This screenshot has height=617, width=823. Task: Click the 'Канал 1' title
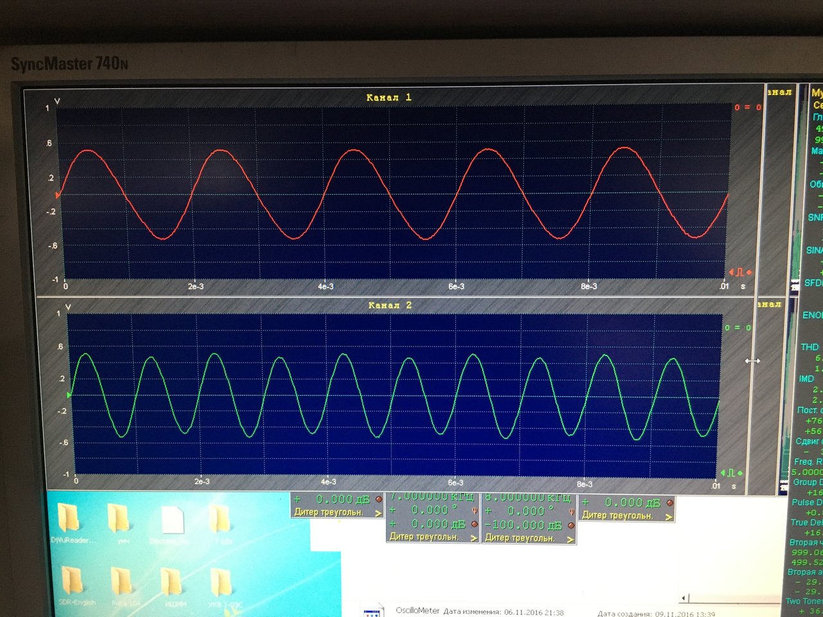(388, 98)
